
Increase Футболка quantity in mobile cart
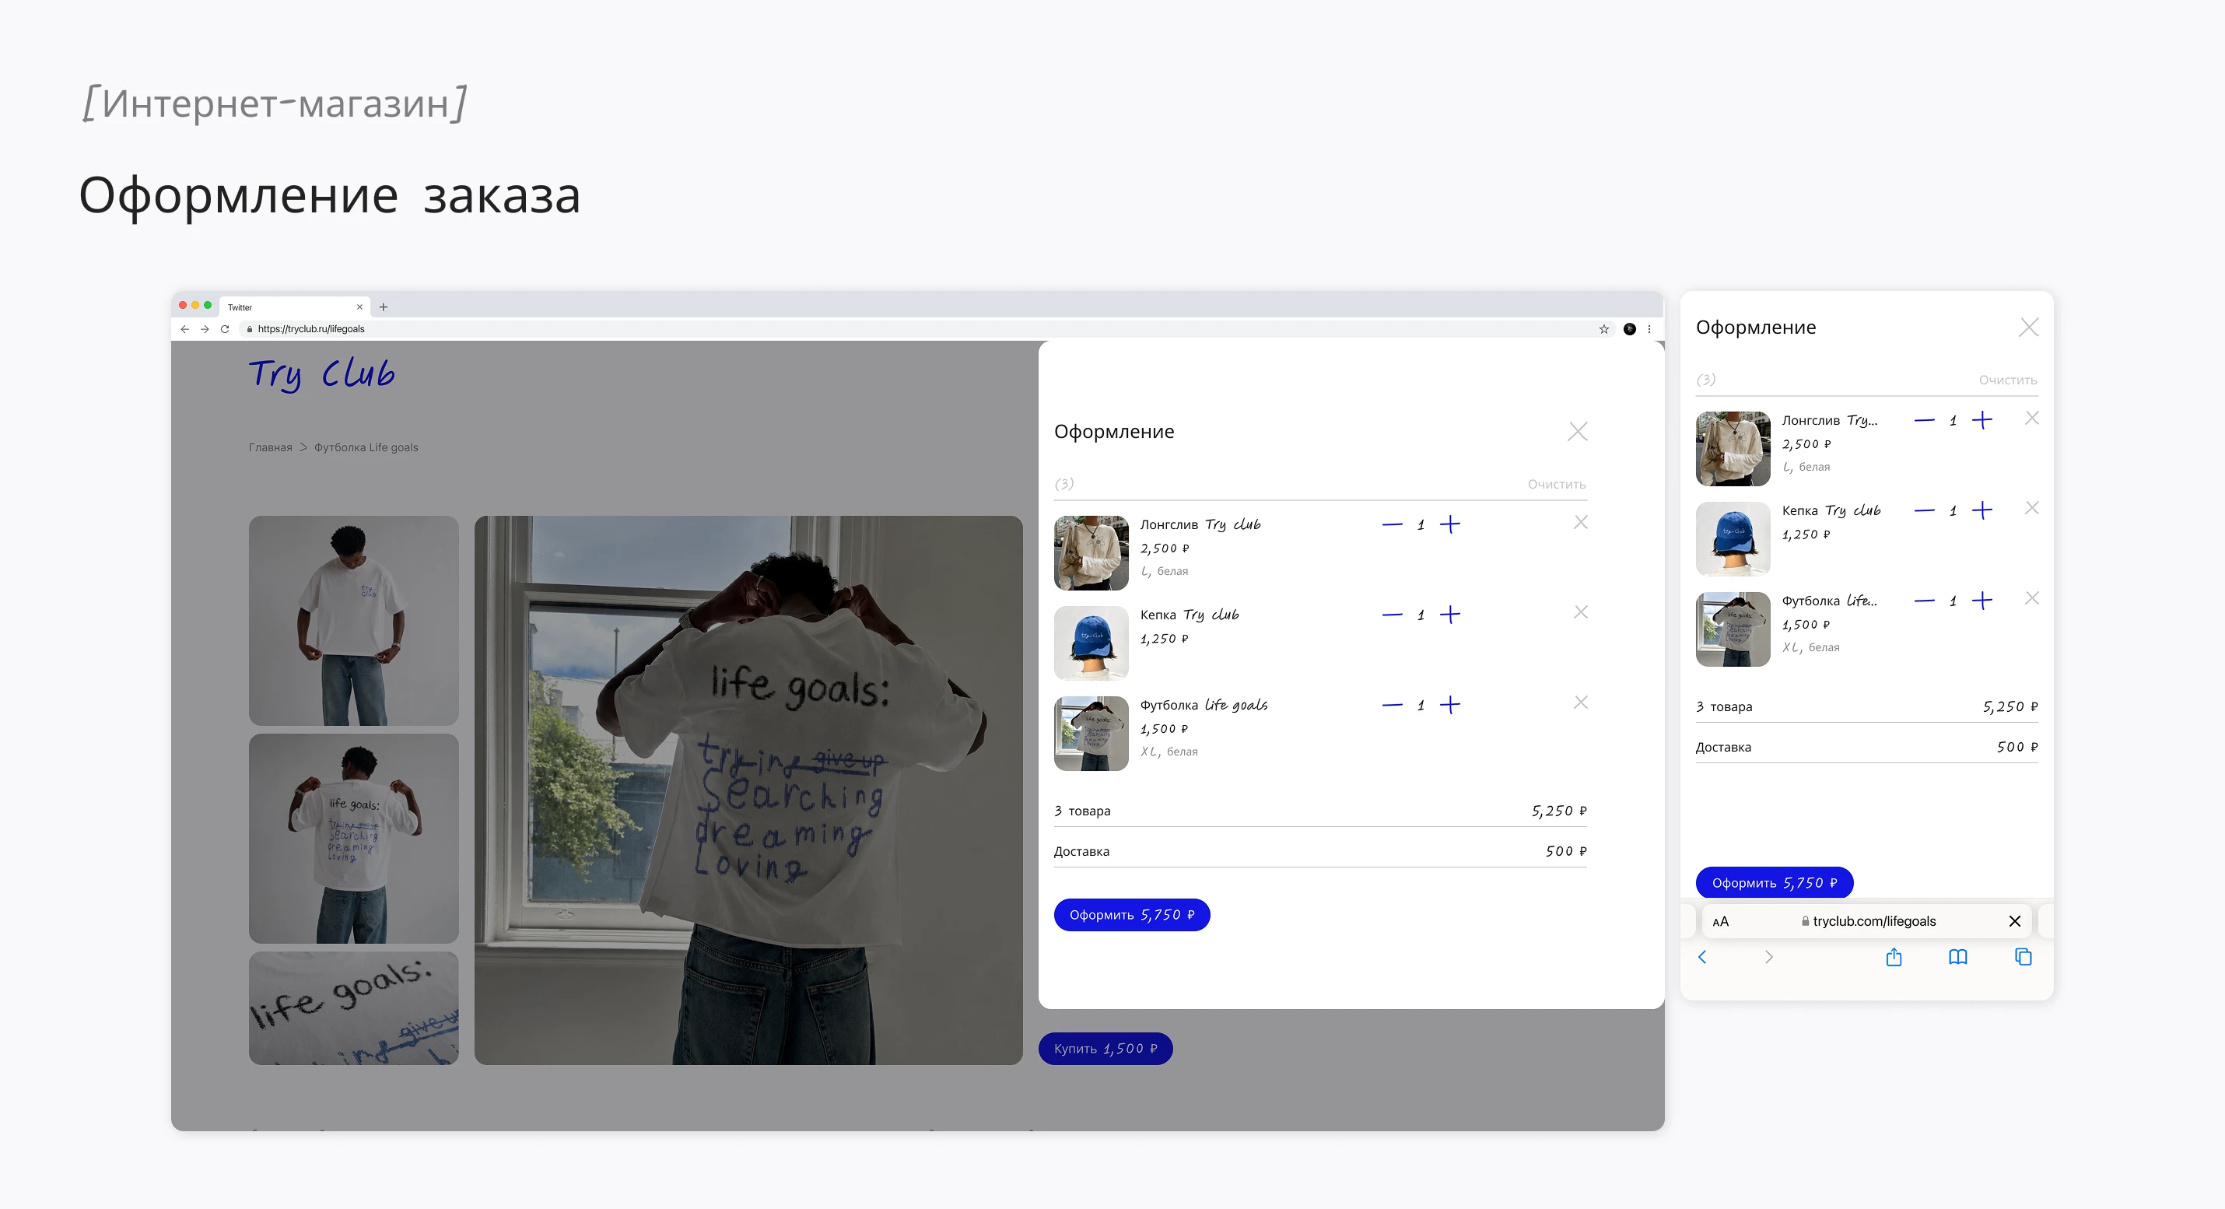coord(1981,600)
